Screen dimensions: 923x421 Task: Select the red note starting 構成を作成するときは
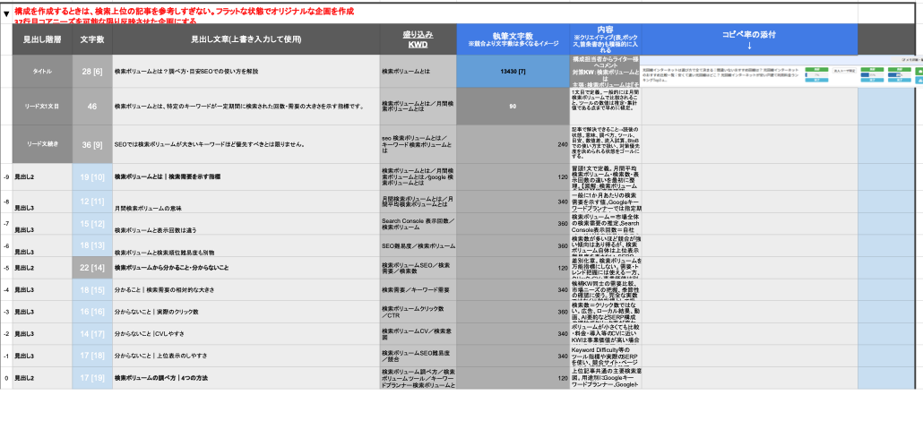(x=185, y=16)
